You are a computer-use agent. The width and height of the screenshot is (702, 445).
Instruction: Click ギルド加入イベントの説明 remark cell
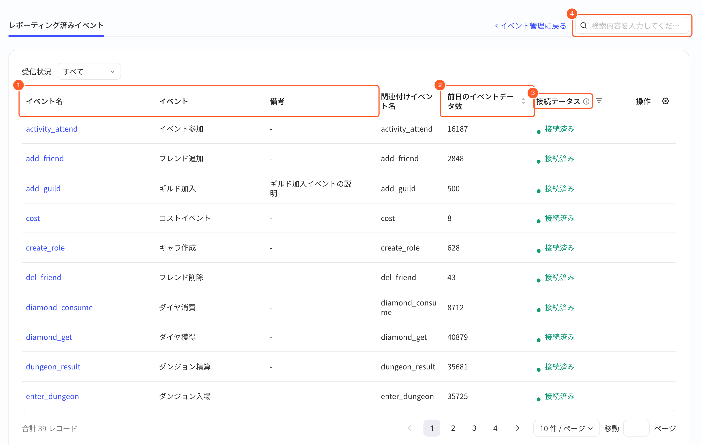pos(311,189)
